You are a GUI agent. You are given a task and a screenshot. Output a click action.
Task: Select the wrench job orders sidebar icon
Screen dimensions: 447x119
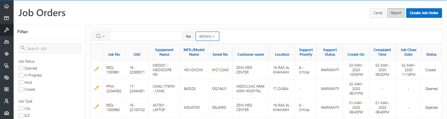point(6,30)
